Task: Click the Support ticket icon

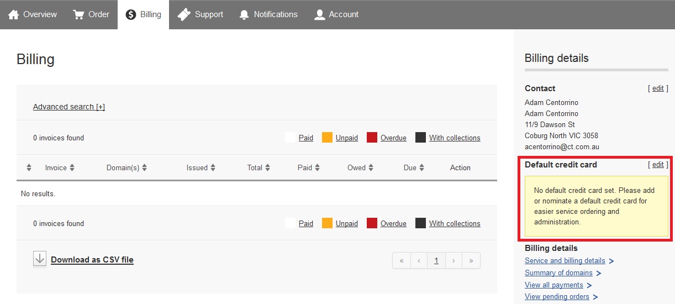Action: tap(184, 15)
